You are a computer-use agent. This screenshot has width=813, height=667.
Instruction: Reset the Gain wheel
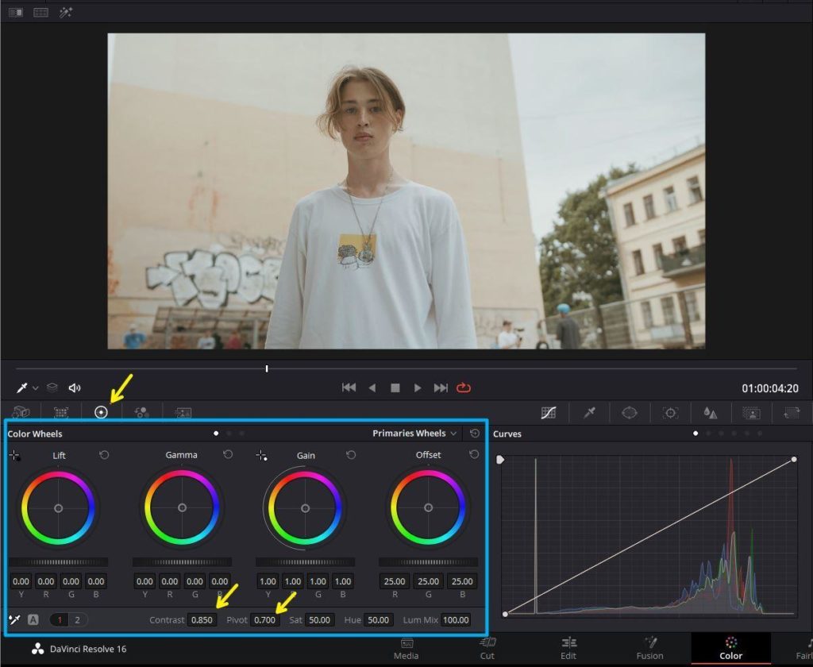click(x=351, y=455)
